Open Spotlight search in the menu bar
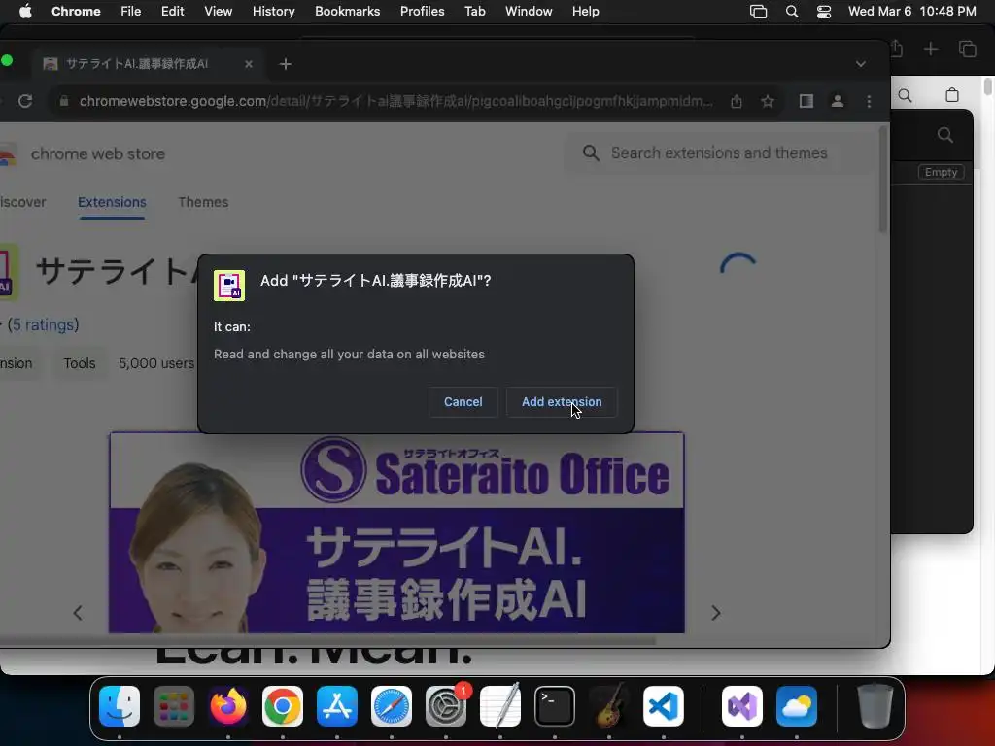Image resolution: width=995 pixels, height=746 pixels. (791, 11)
